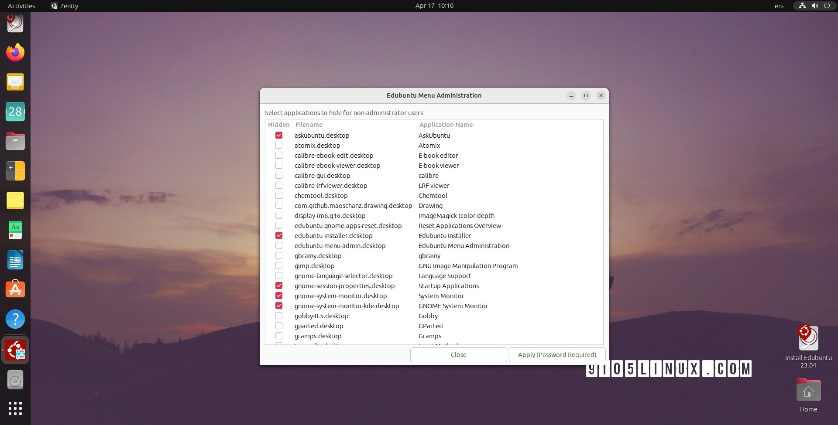Sort by the Application Name column header

point(446,125)
